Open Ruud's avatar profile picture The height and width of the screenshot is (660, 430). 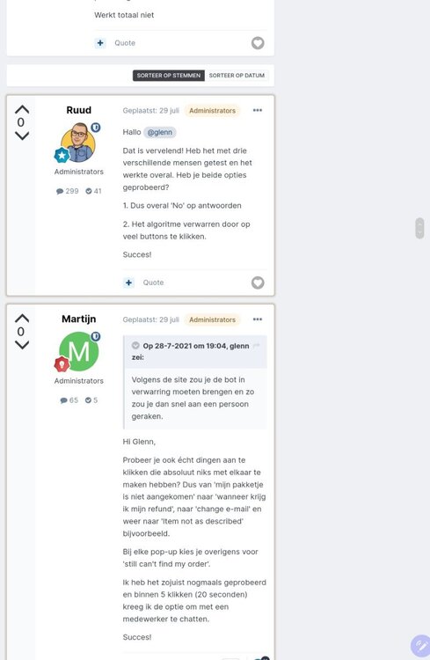click(x=78, y=143)
